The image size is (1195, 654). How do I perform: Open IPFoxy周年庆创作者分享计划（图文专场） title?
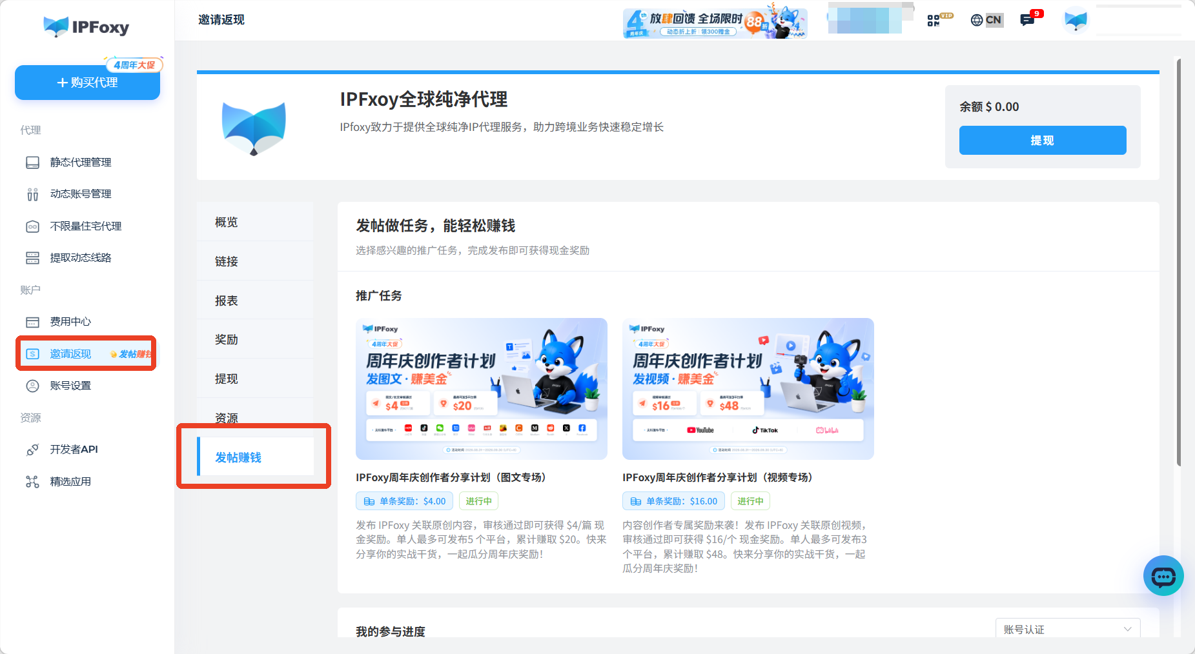coord(453,477)
